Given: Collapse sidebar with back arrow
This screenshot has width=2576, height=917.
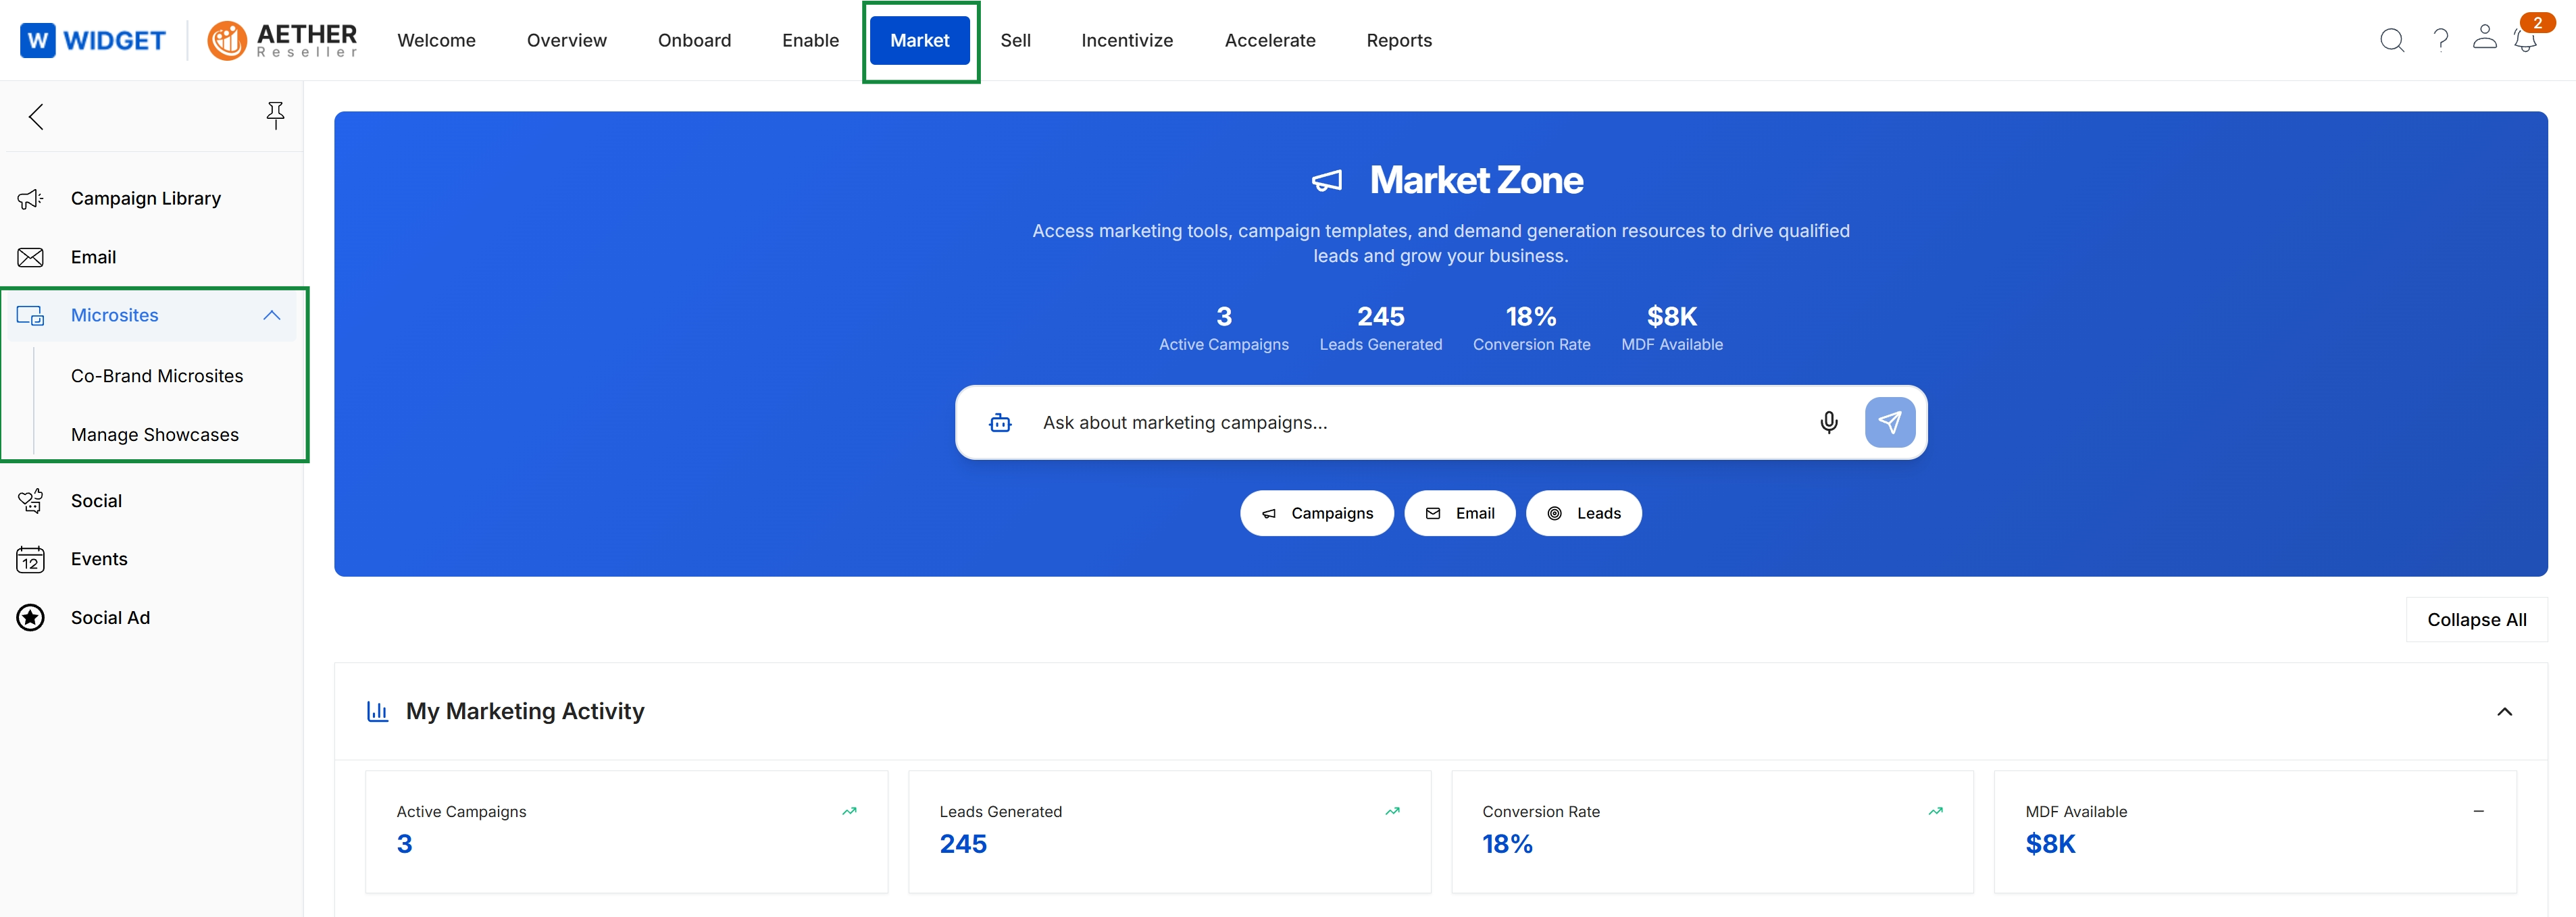Looking at the screenshot, I should 36,117.
